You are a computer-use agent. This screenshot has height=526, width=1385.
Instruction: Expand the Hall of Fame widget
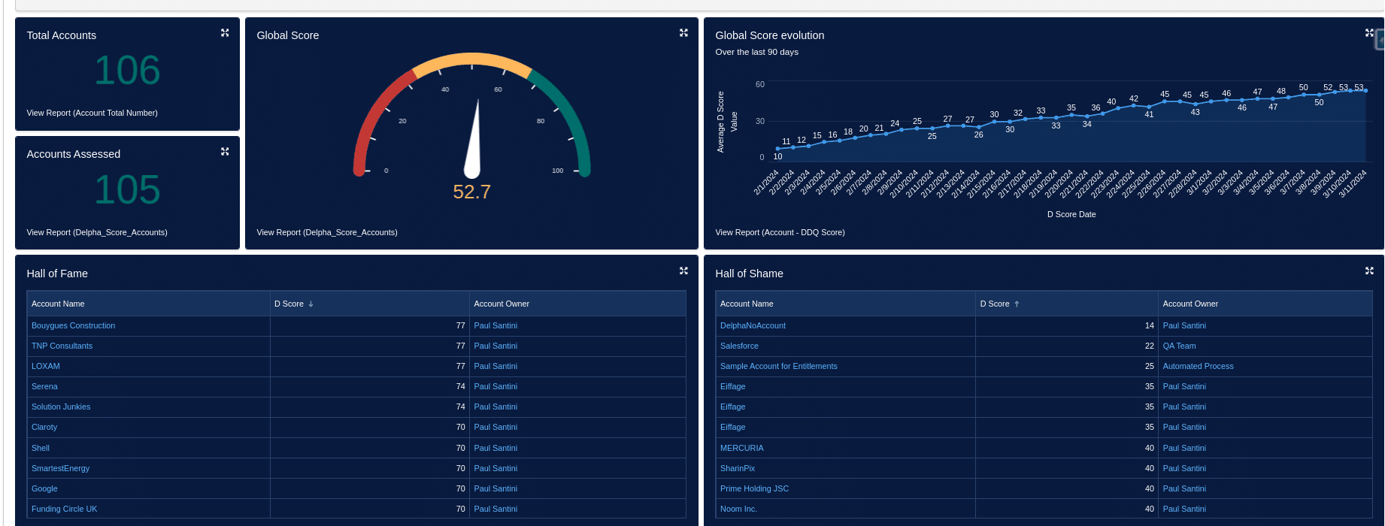[683, 271]
